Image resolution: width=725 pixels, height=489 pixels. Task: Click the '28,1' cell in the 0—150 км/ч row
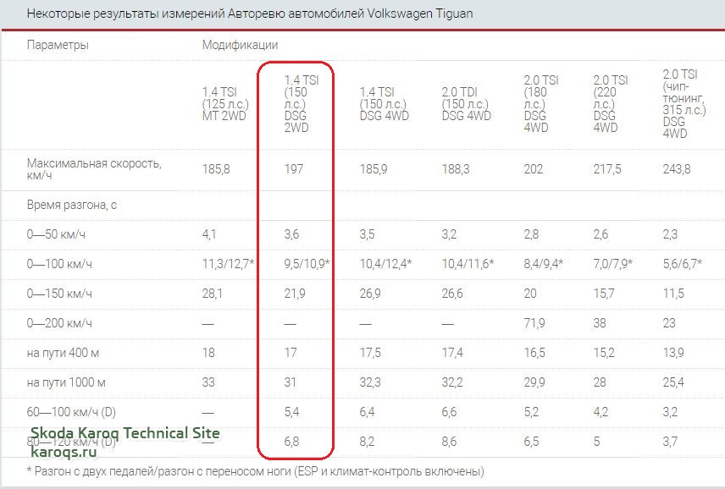click(213, 294)
